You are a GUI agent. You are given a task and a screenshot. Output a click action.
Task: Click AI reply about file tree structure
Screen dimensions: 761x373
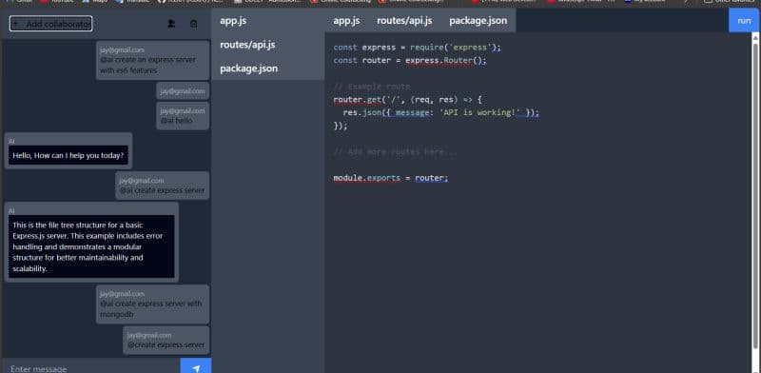point(91,242)
